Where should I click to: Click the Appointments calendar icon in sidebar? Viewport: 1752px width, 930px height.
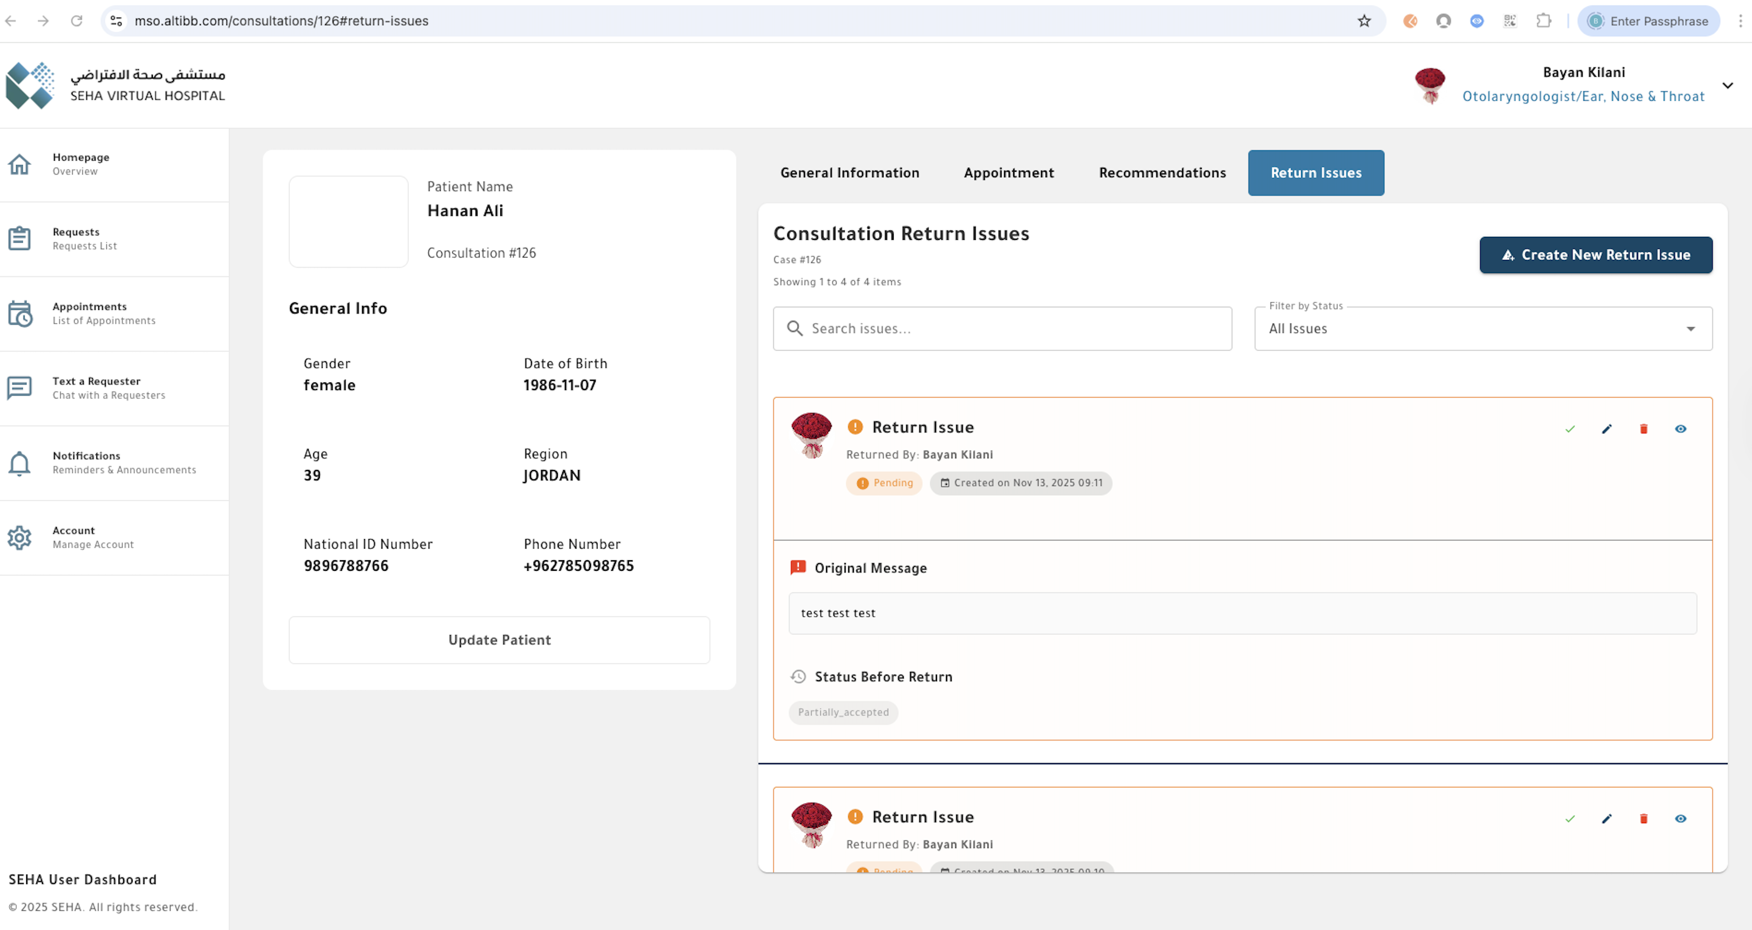point(19,313)
